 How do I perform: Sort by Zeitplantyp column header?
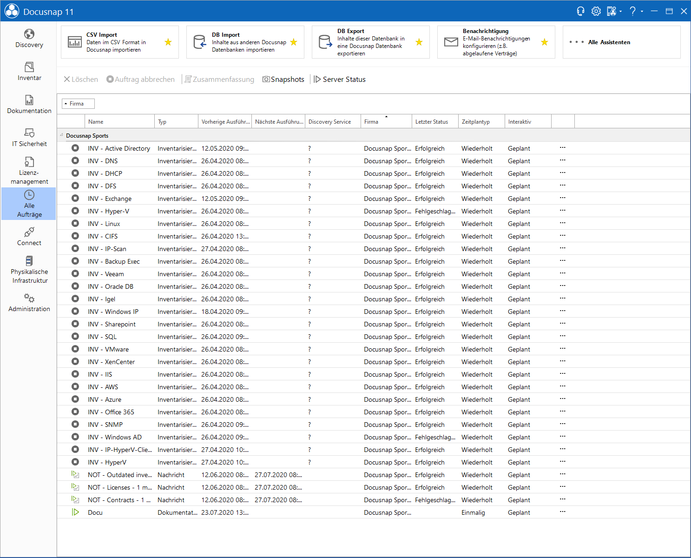481,122
